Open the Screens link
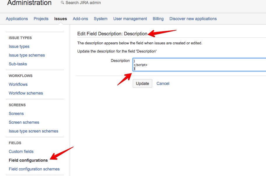Viewport: 266px width, 176px height. 16,114
